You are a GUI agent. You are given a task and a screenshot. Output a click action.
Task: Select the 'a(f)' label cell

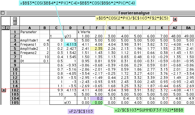pyautogui.click(x=71, y=103)
